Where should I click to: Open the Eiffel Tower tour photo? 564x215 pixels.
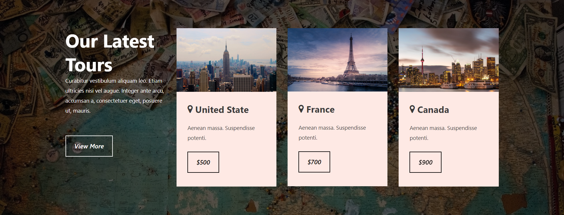point(338,60)
